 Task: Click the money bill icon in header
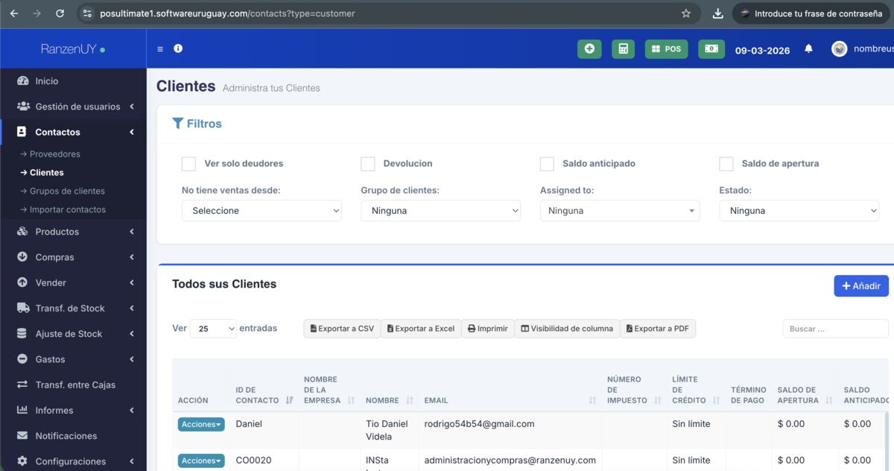pos(711,49)
